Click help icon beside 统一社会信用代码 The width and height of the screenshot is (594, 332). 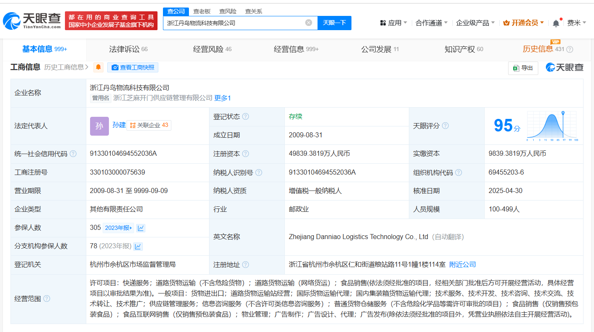coord(73,154)
